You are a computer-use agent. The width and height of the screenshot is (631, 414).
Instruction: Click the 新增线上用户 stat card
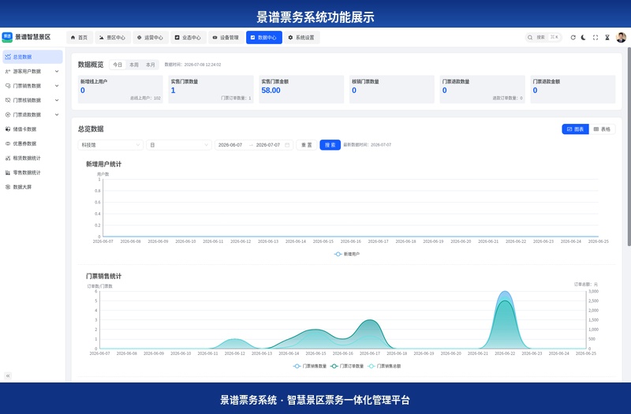(121, 89)
